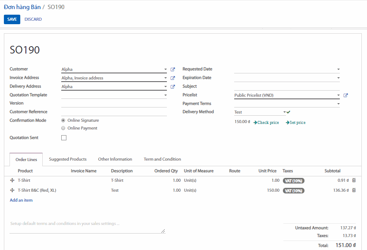Open the Delivery Method dropdown
Viewport: 367px width, 250px height.
click(285, 112)
